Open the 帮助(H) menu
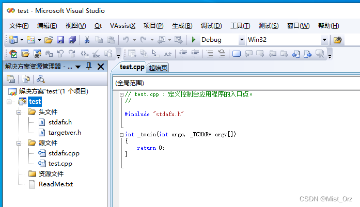 click(x=328, y=26)
